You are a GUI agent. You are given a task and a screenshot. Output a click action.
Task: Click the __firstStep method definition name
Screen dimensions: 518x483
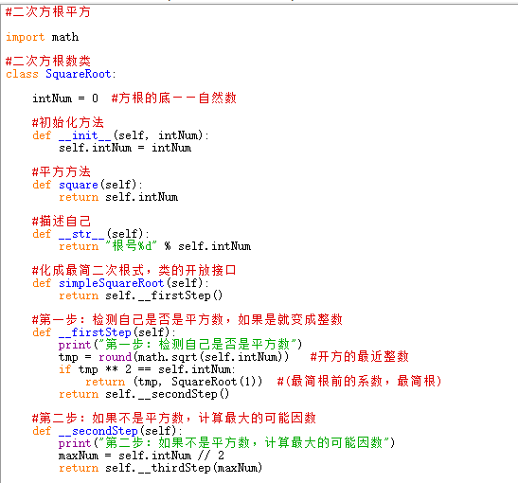95,332
